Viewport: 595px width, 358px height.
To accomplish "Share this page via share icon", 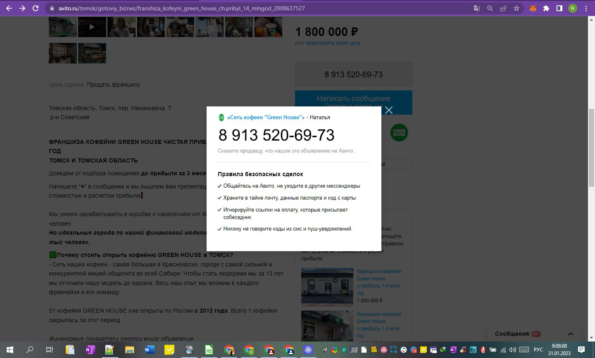I will tap(503, 8).
